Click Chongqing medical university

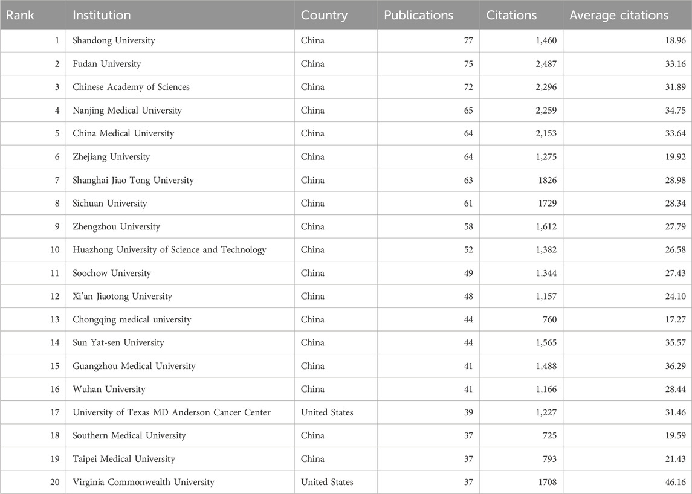click(132, 320)
